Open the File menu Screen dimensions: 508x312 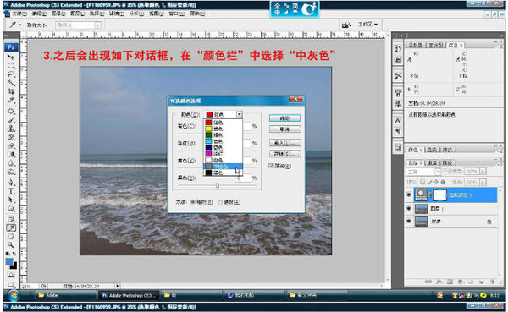pyautogui.click(x=19, y=14)
